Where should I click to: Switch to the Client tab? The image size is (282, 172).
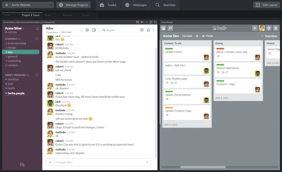coord(7,15)
